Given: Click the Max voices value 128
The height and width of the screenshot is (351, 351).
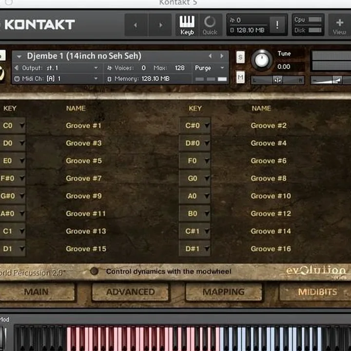Looking at the screenshot, I should pos(180,68).
